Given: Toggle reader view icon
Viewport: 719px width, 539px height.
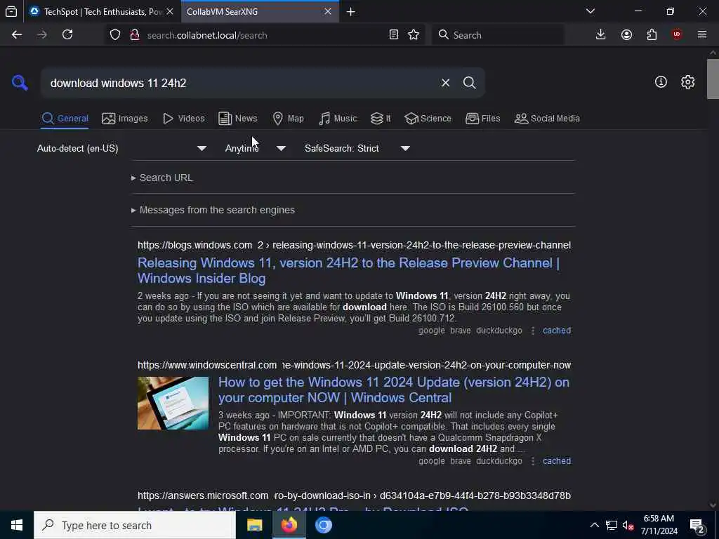Looking at the screenshot, I should pos(393,35).
